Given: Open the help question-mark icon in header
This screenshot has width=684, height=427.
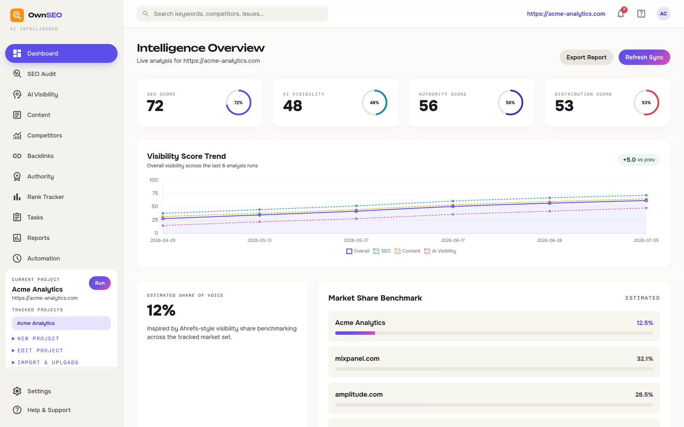Looking at the screenshot, I should 641,14.
